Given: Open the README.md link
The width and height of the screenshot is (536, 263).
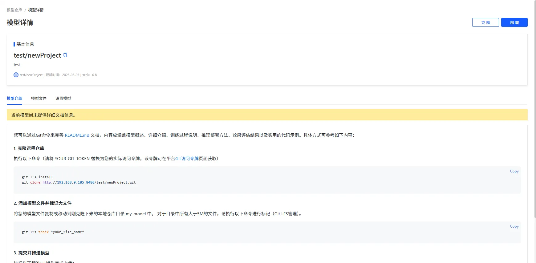Looking at the screenshot, I should coord(77,135).
